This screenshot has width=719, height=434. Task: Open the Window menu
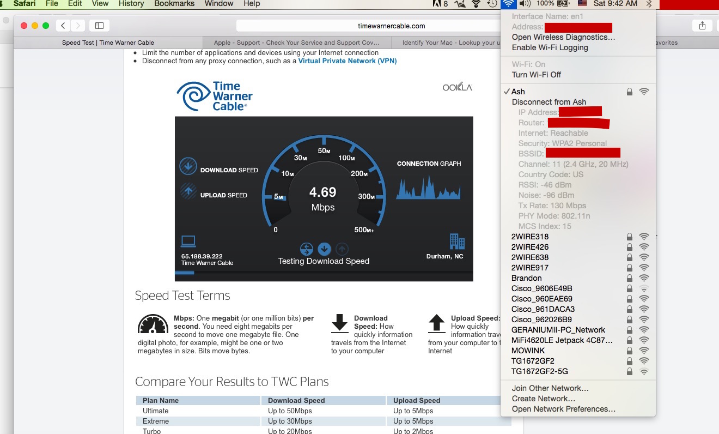pyautogui.click(x=219, y=4)
